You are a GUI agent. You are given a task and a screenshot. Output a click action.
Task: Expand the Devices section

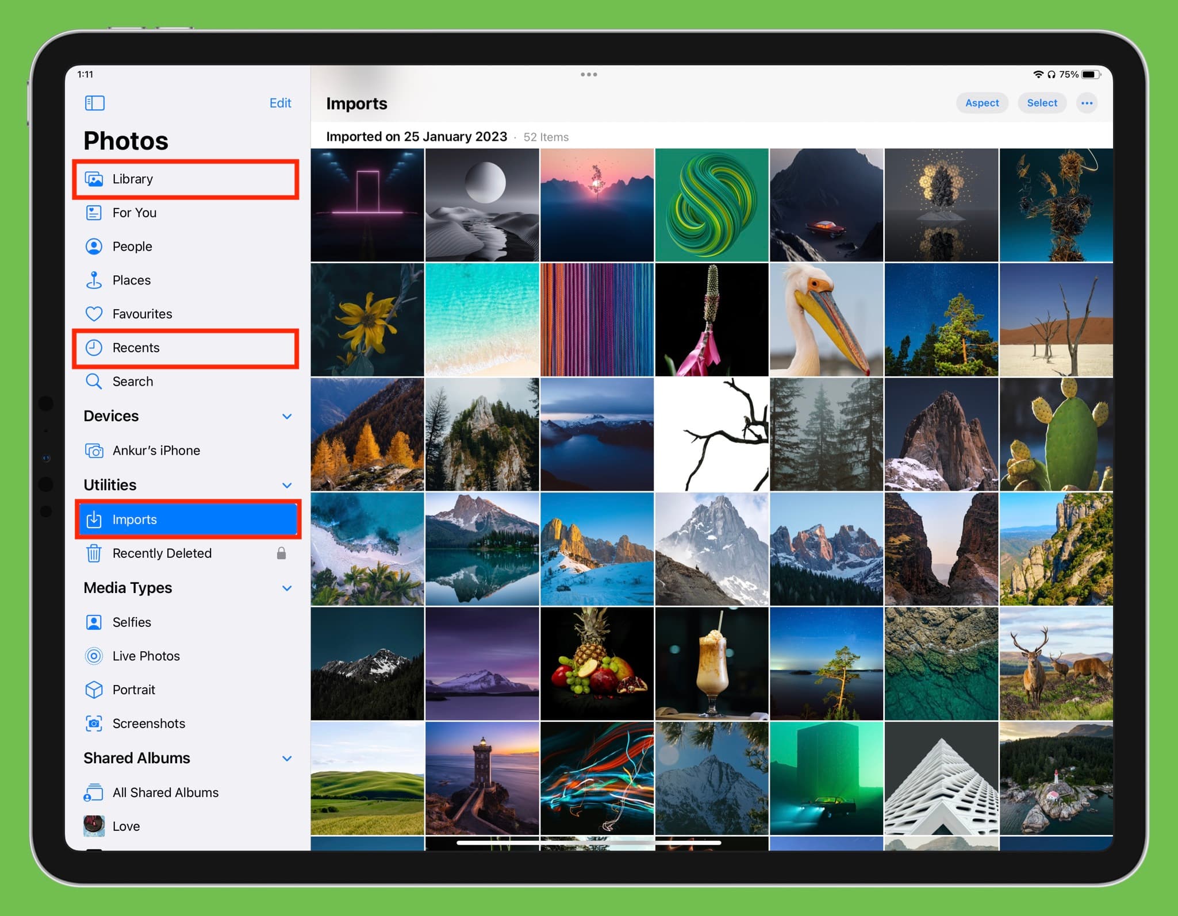pyautogui.click(x=287, y=415)
